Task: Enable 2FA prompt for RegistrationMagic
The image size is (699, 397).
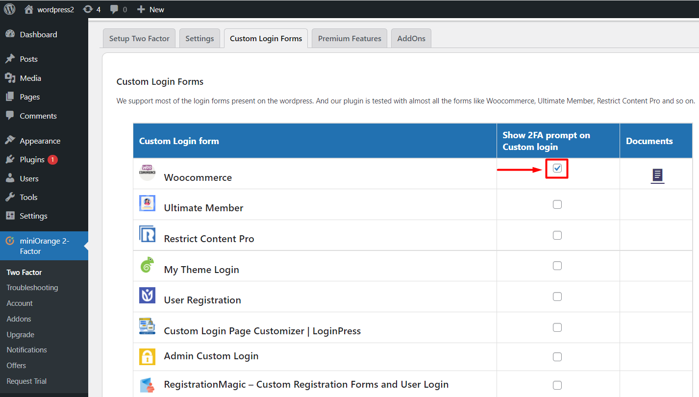Action: tap(557, 385)
